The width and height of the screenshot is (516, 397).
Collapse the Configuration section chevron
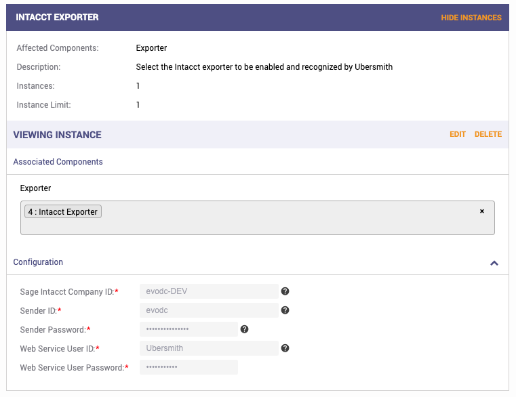(494, 263)
